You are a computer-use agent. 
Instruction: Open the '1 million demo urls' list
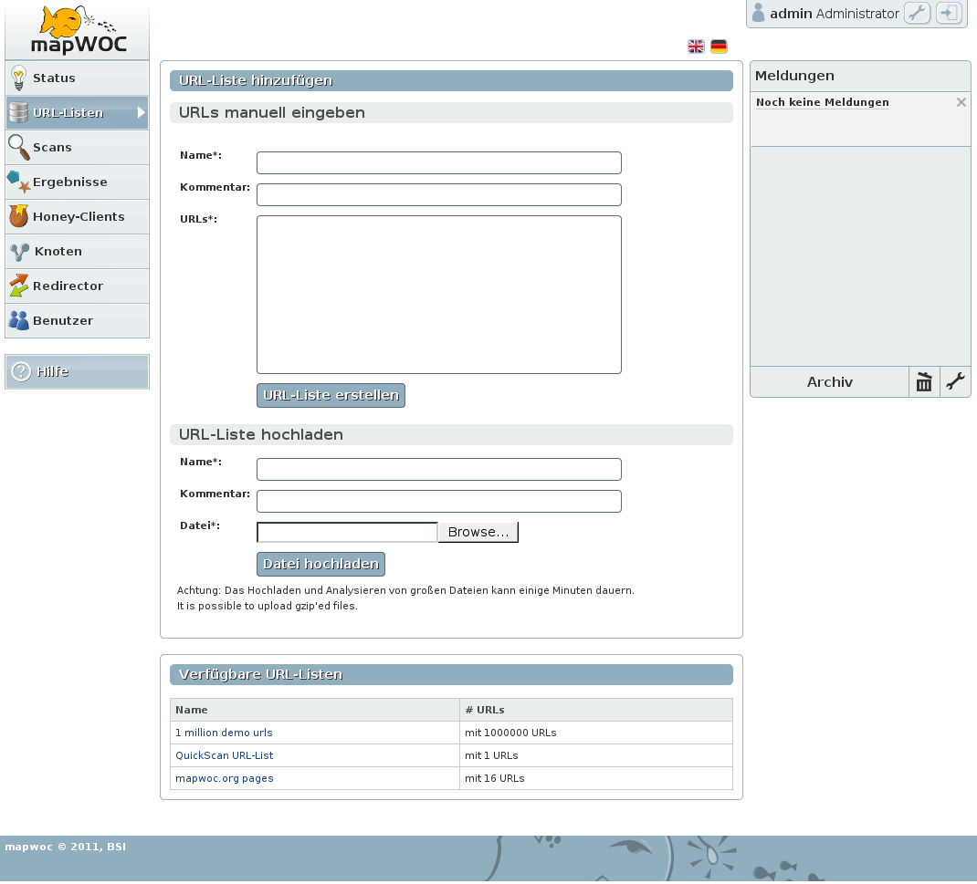pyautogui.click(x=224, y=733)
